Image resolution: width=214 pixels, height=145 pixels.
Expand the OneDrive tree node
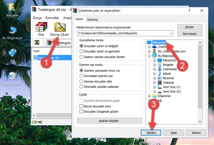(149, 47)
